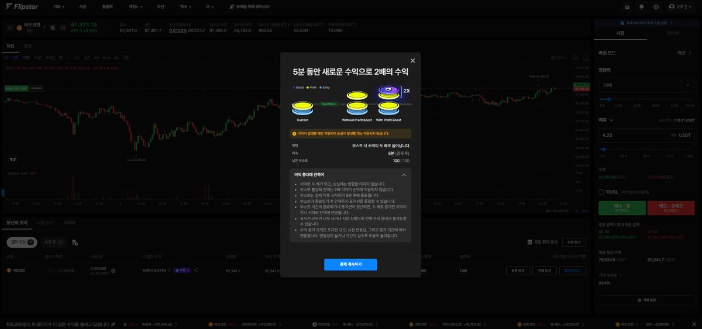Expand the 여유 dropdown chevron
The height and width of the screenshot is (329, 702).
(x=611, y=120)
